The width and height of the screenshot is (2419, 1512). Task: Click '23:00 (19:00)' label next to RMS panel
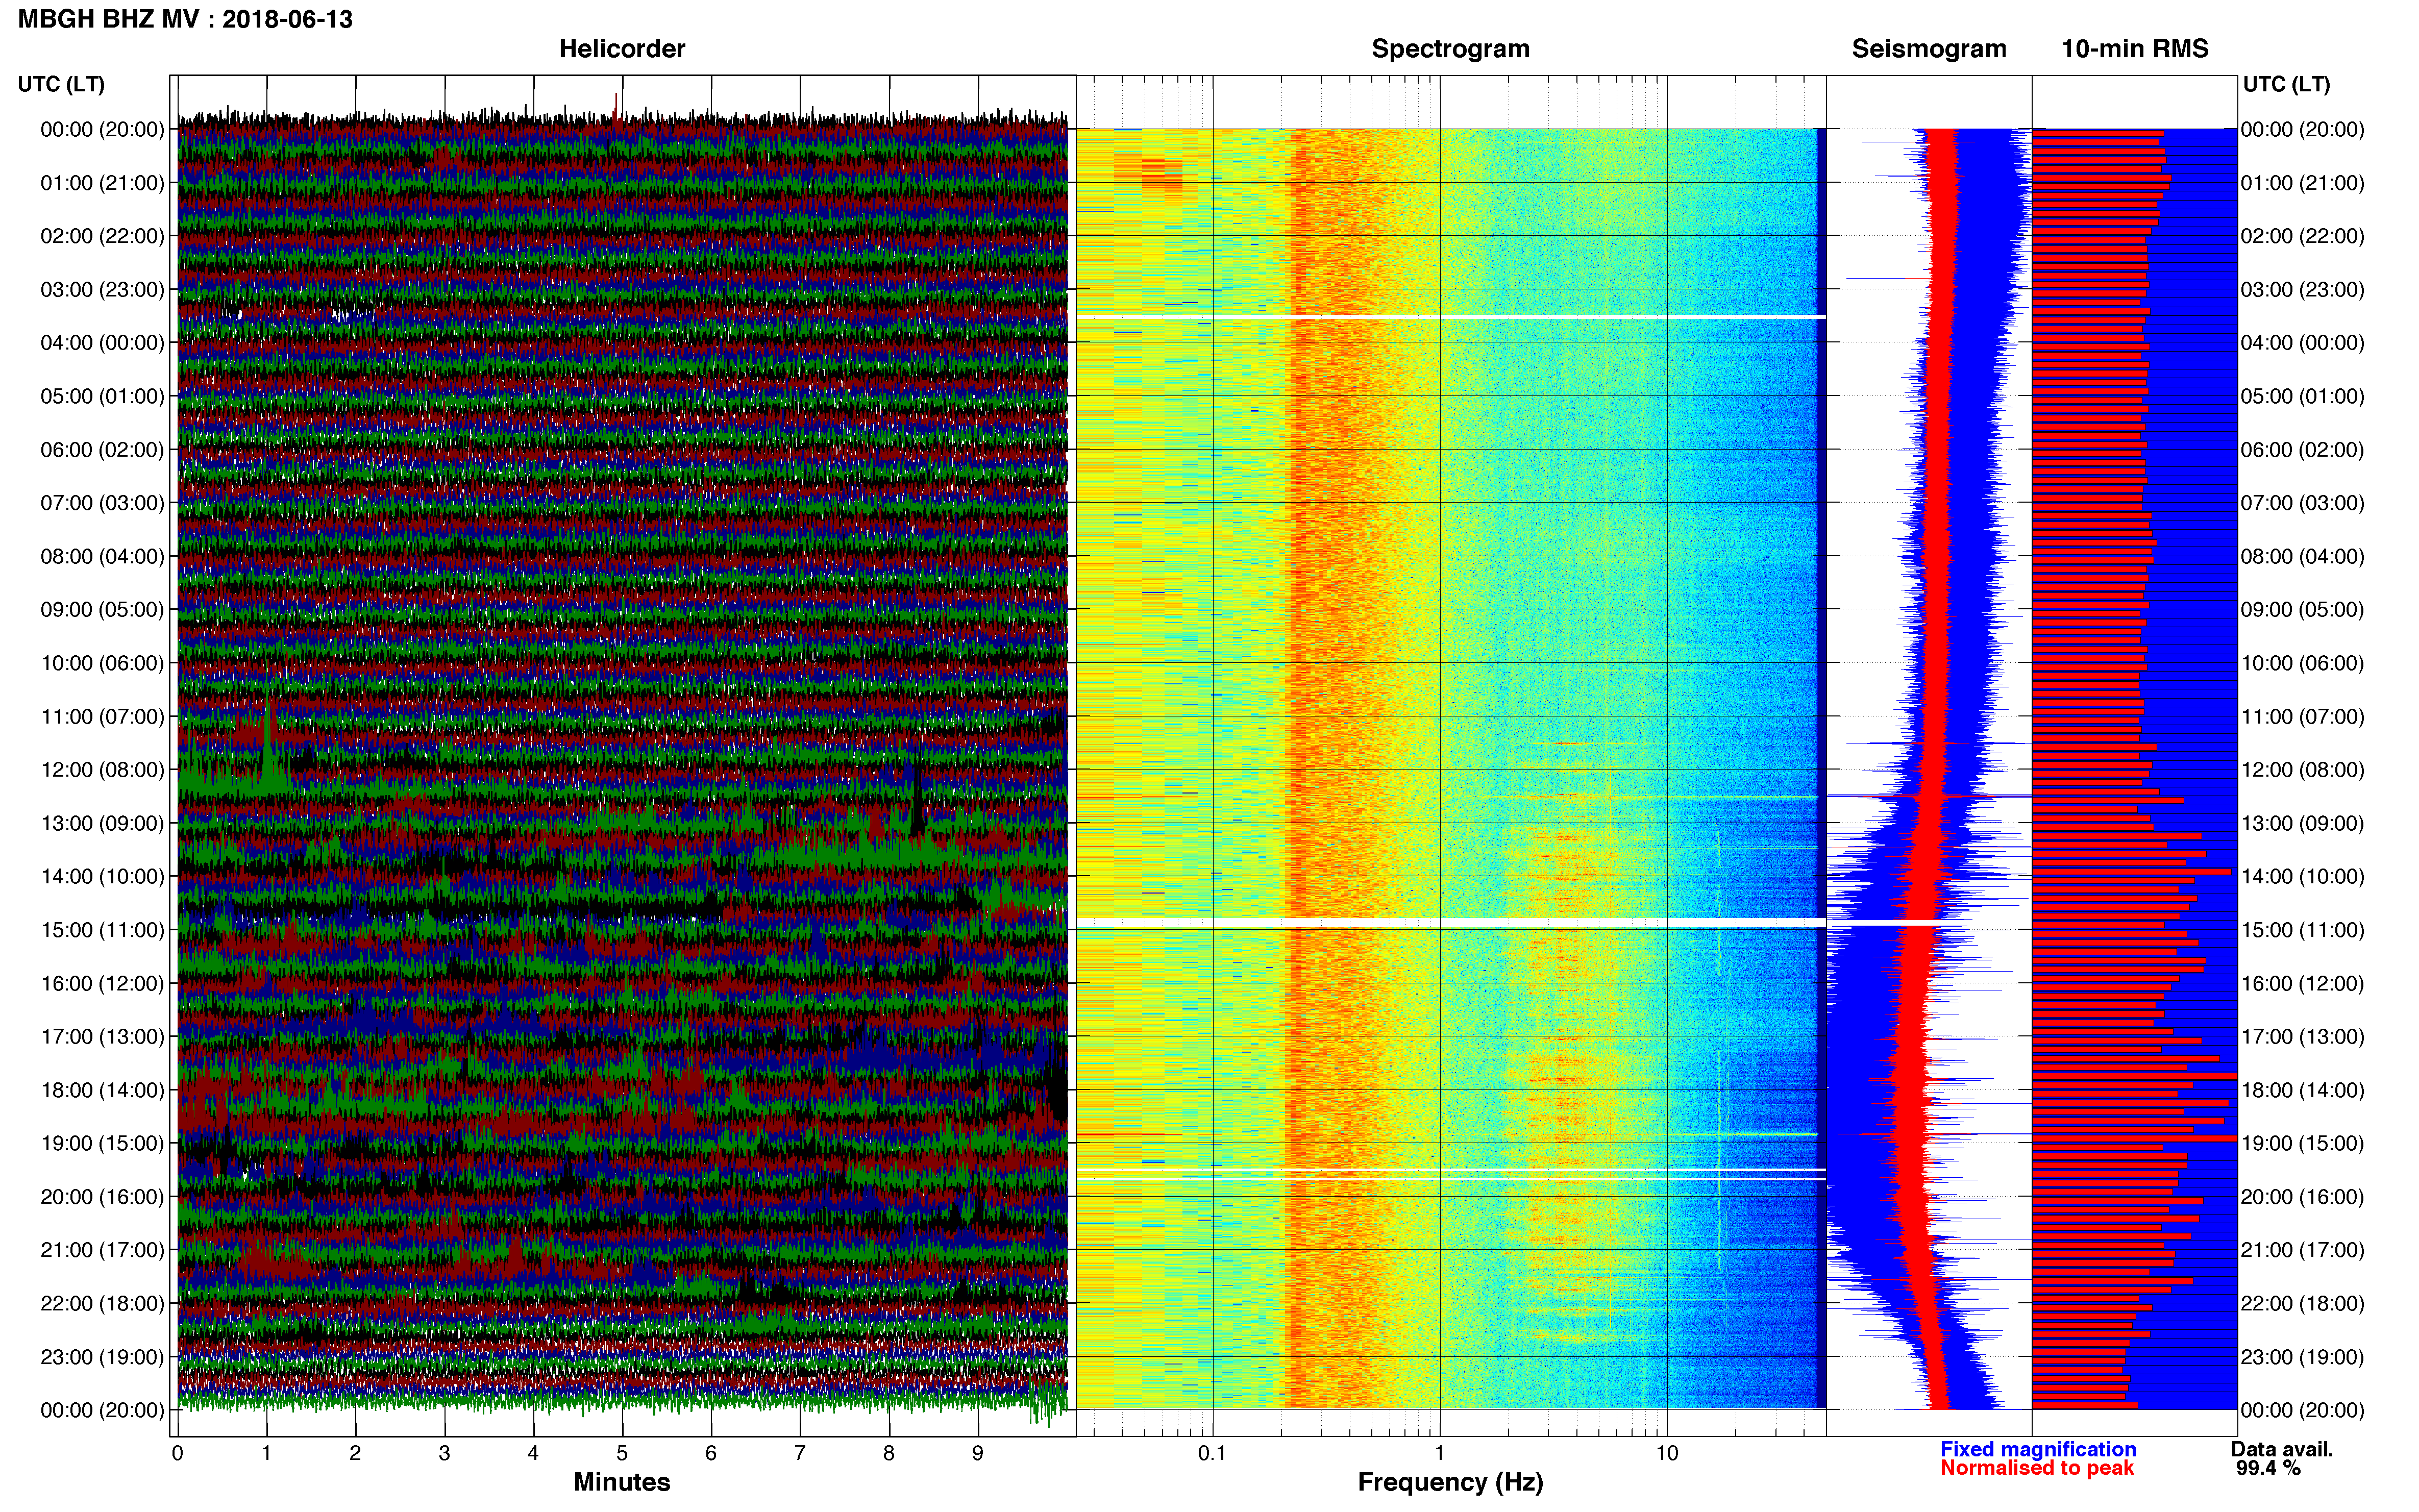point(2303,1357)
